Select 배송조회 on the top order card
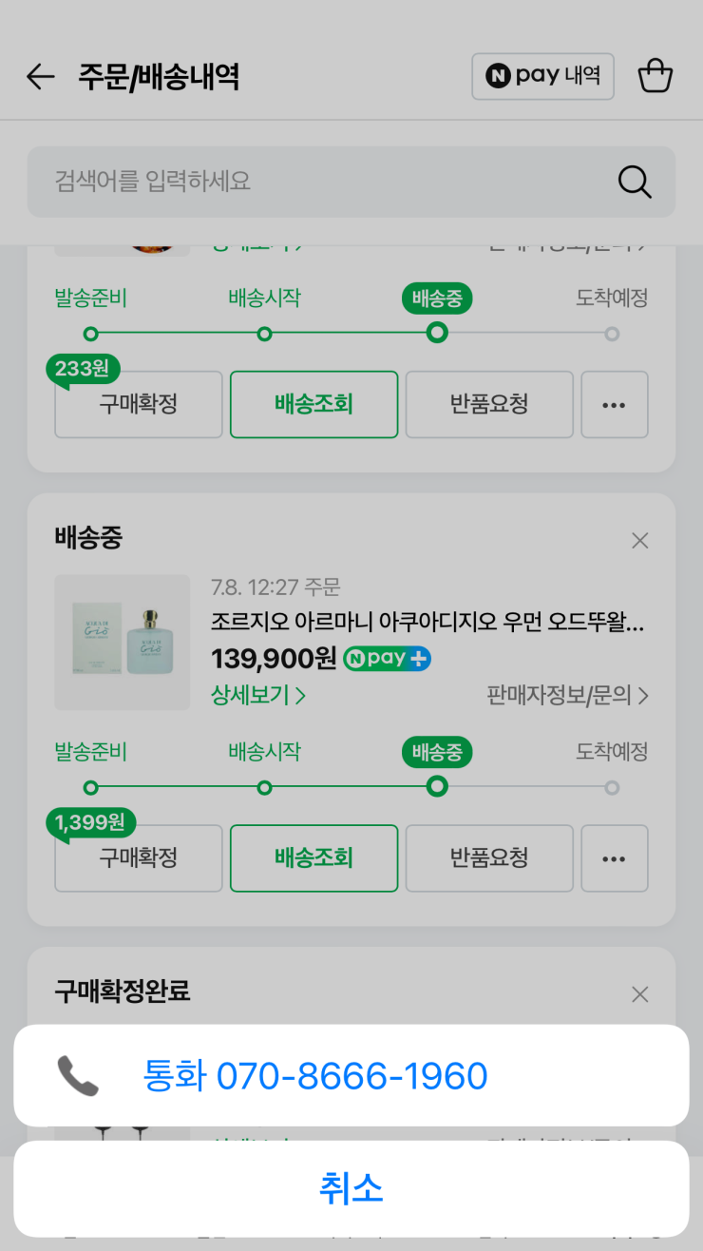703x1251 pixels. coord(313,404)
